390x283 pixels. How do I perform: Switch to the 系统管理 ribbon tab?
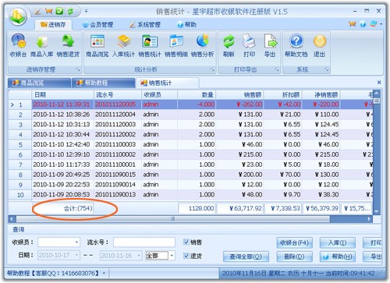click(x=145, y=25)
